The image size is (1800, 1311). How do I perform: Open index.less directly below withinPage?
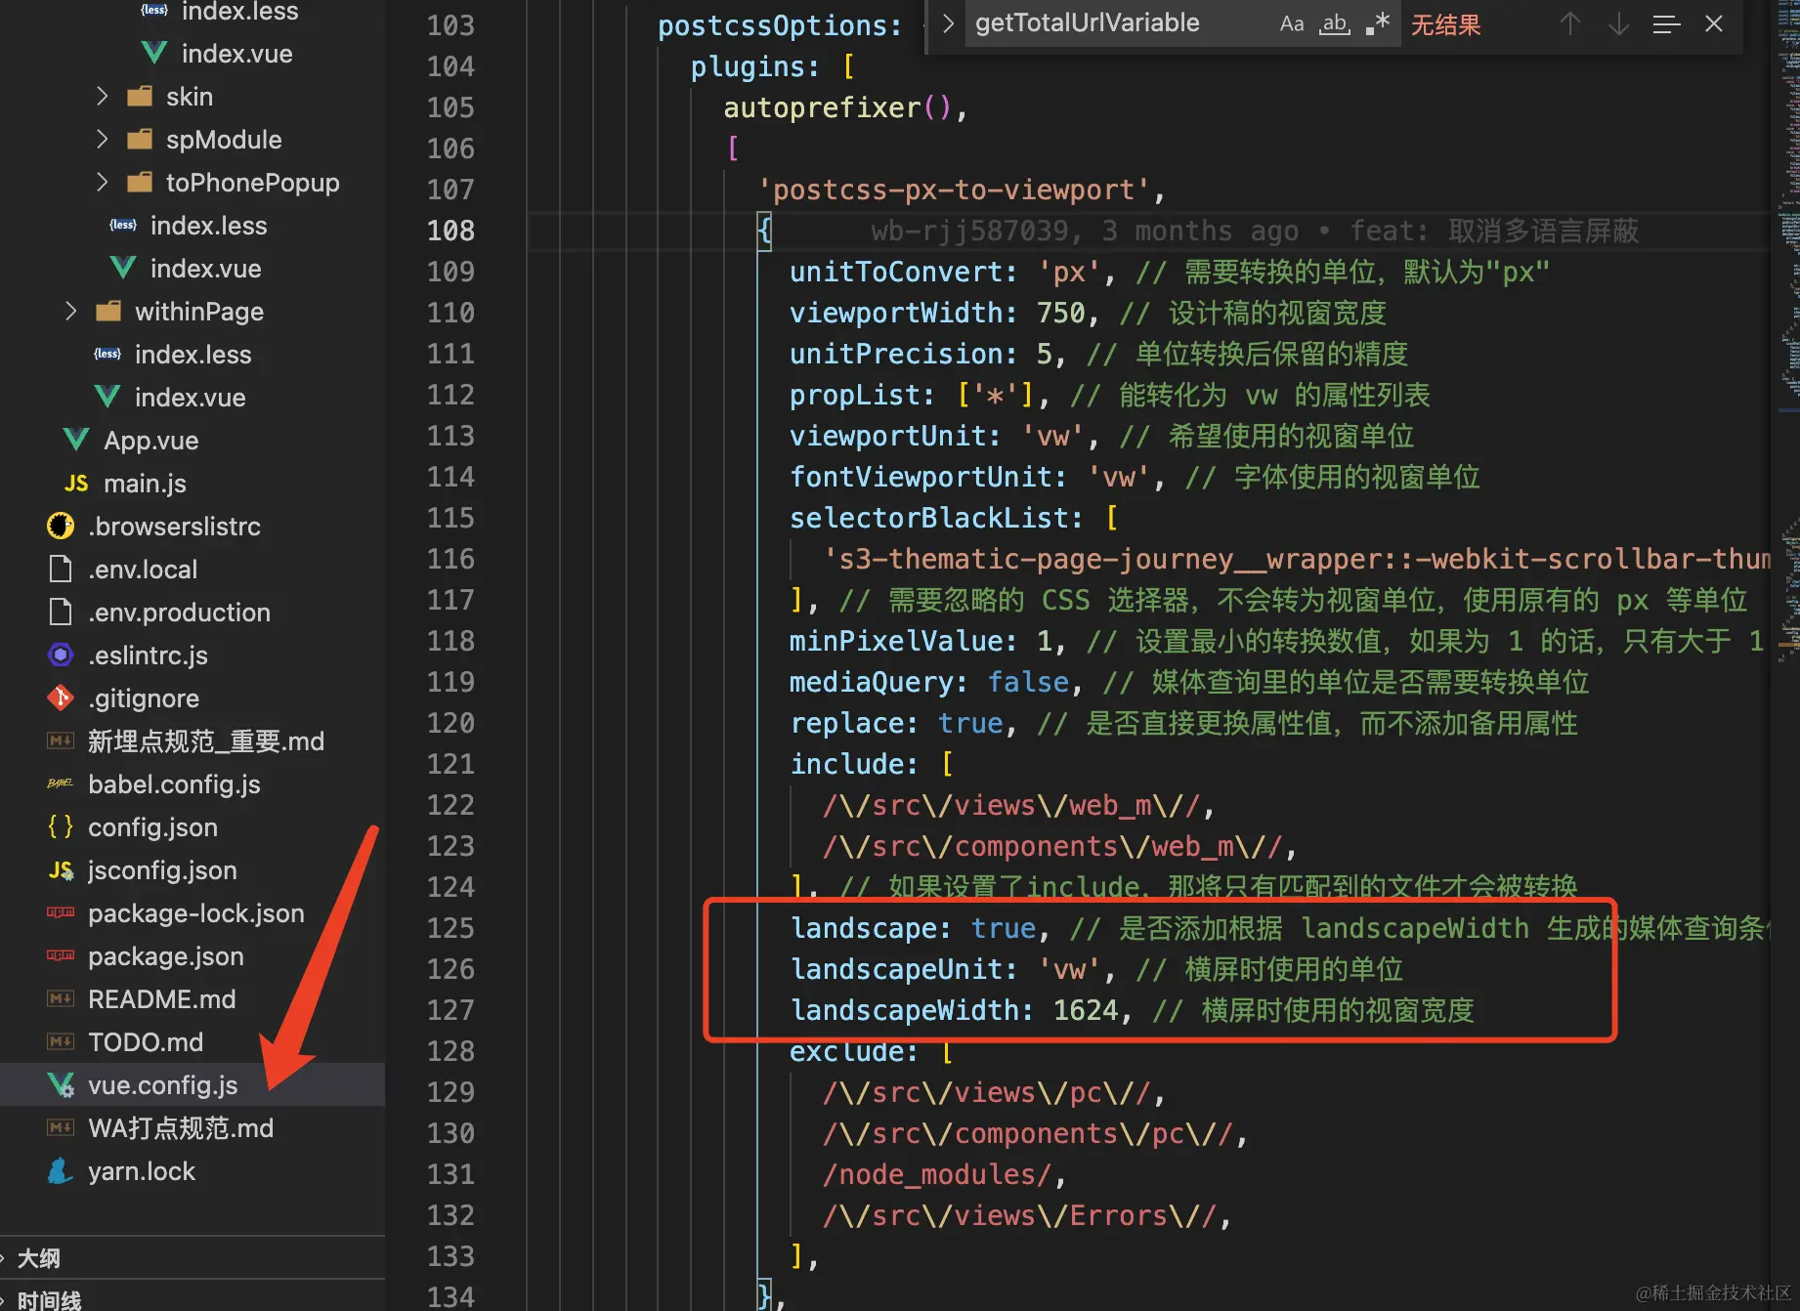coord(193,354)
